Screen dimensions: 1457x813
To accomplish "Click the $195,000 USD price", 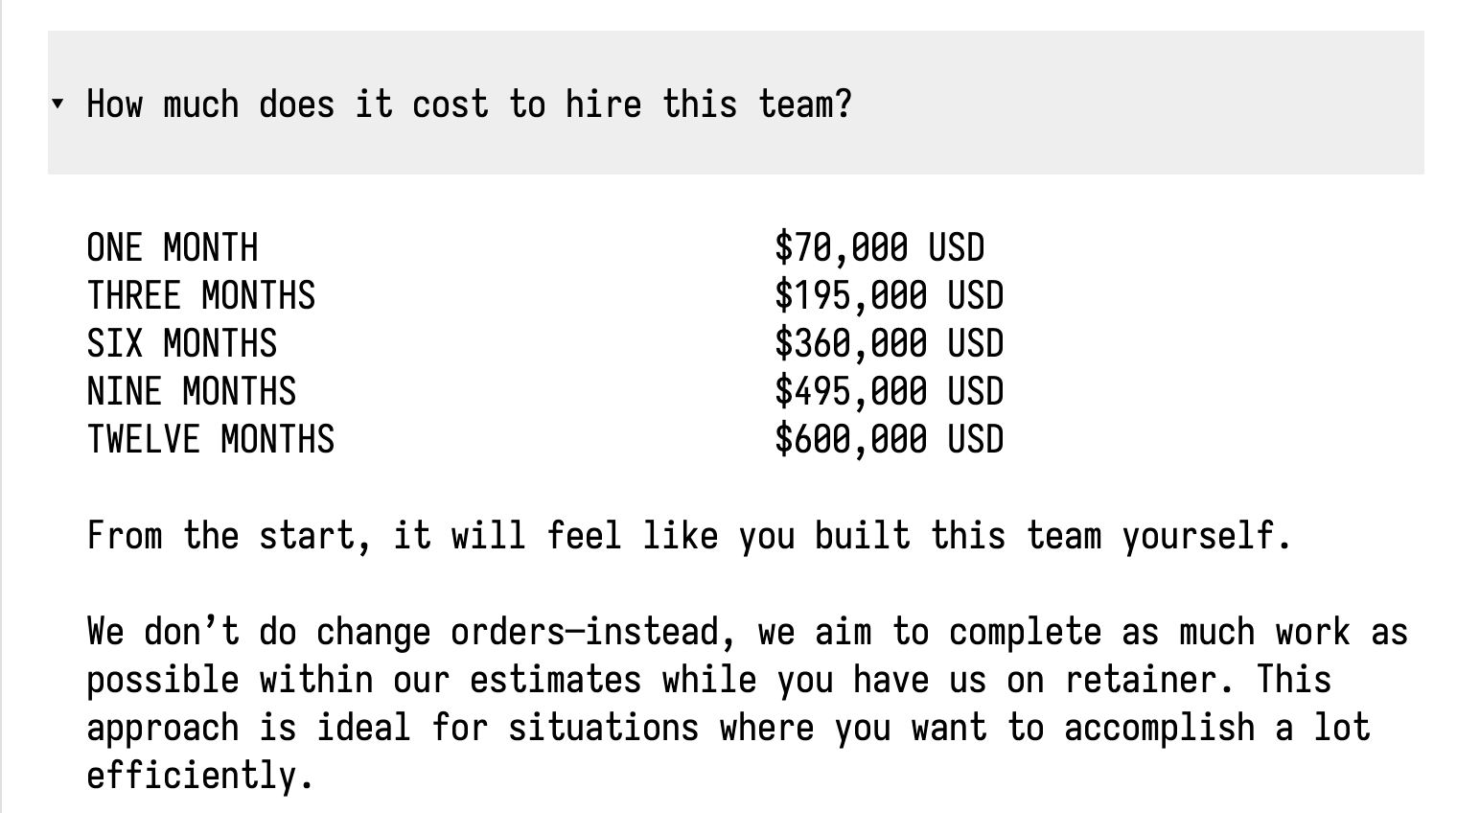I will pyautogui.click(x=889, y=295).
